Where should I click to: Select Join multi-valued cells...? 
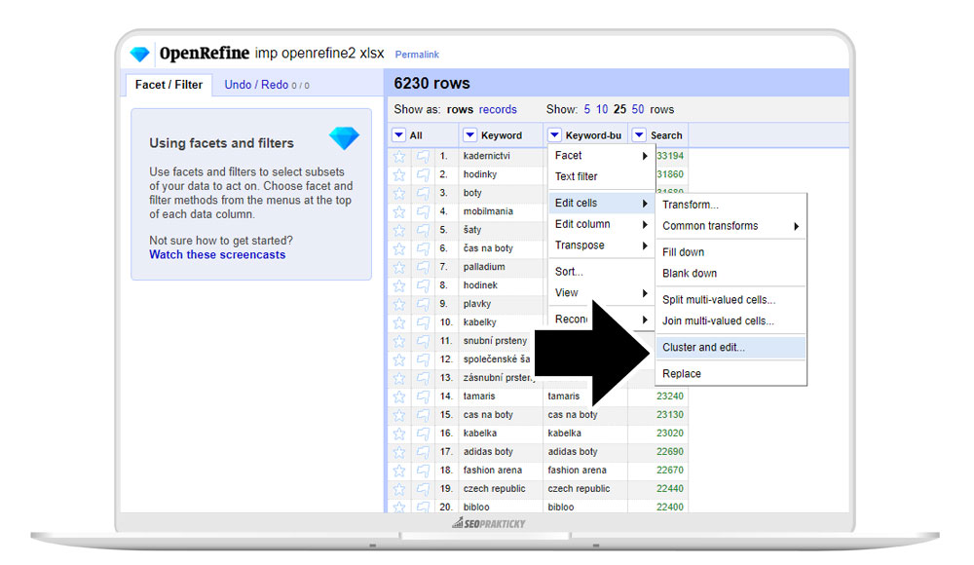point(731,320)
